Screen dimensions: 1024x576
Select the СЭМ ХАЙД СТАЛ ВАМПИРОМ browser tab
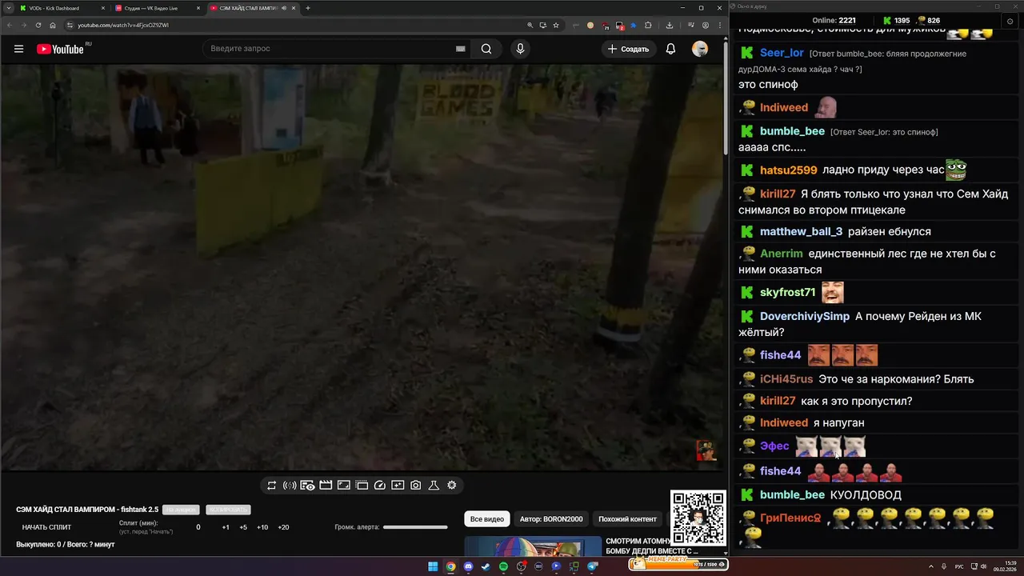pyautogui.click(x=252, y=8)
